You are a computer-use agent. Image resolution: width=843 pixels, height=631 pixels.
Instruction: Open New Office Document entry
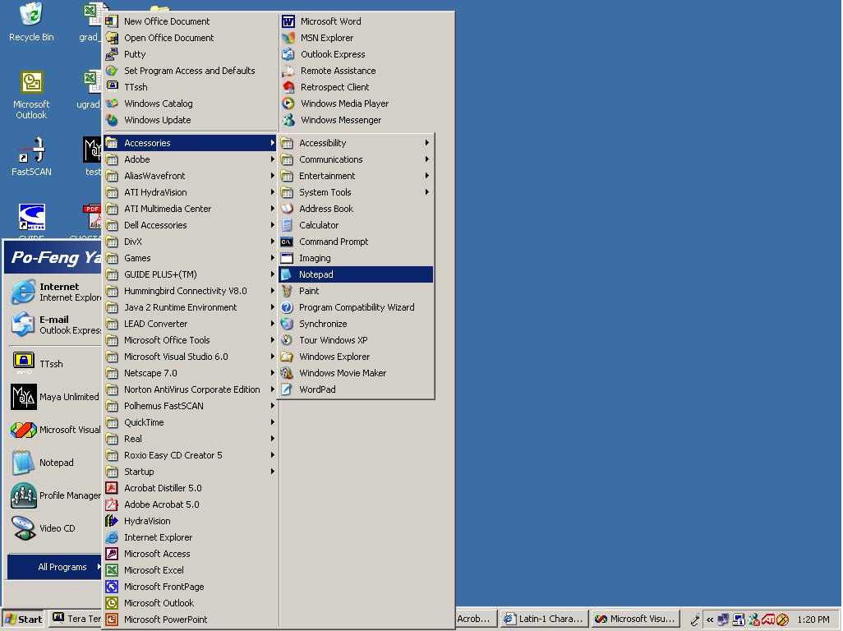point(191,21)
